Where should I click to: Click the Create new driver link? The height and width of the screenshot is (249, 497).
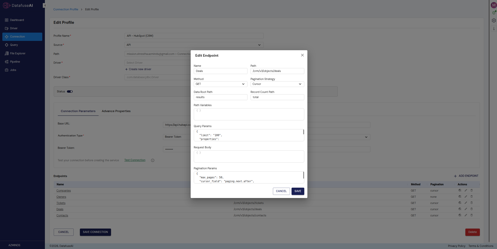[x=138, y=69]
